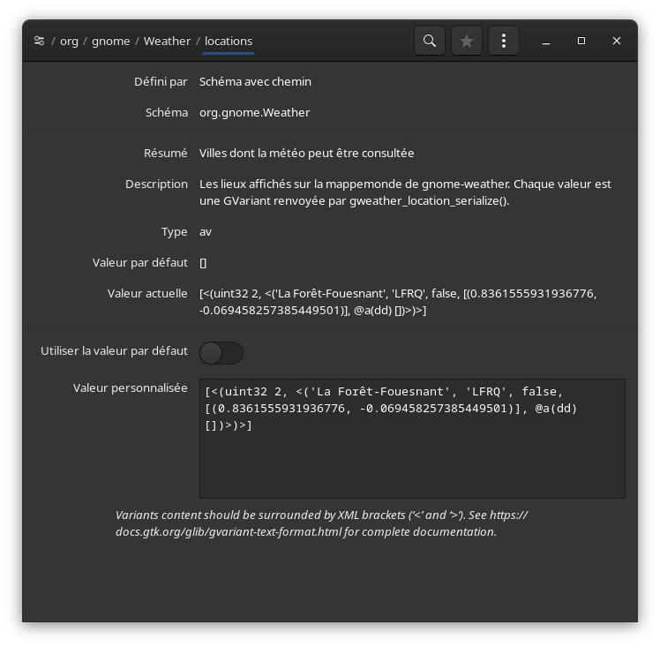Open the three-dot actions menu
The width and height of the screenshot is (660, 647).
coord(504,41)
